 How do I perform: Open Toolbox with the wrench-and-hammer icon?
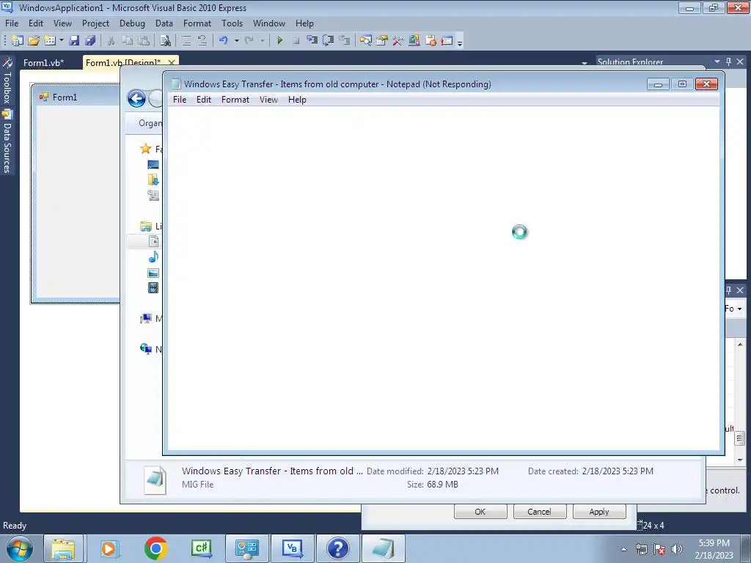(x=398, y=41)
